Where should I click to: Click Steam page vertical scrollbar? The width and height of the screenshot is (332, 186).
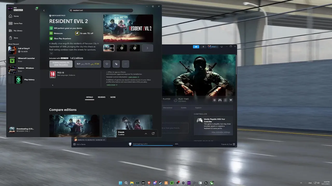tap(236, 65)
